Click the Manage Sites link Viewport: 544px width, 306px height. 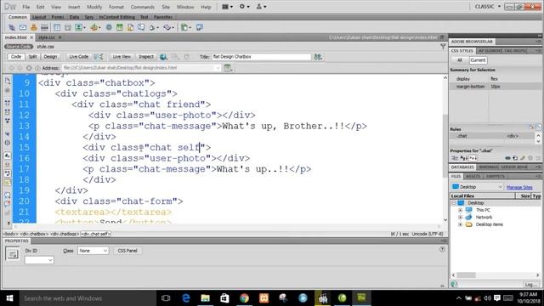point(519,187)
